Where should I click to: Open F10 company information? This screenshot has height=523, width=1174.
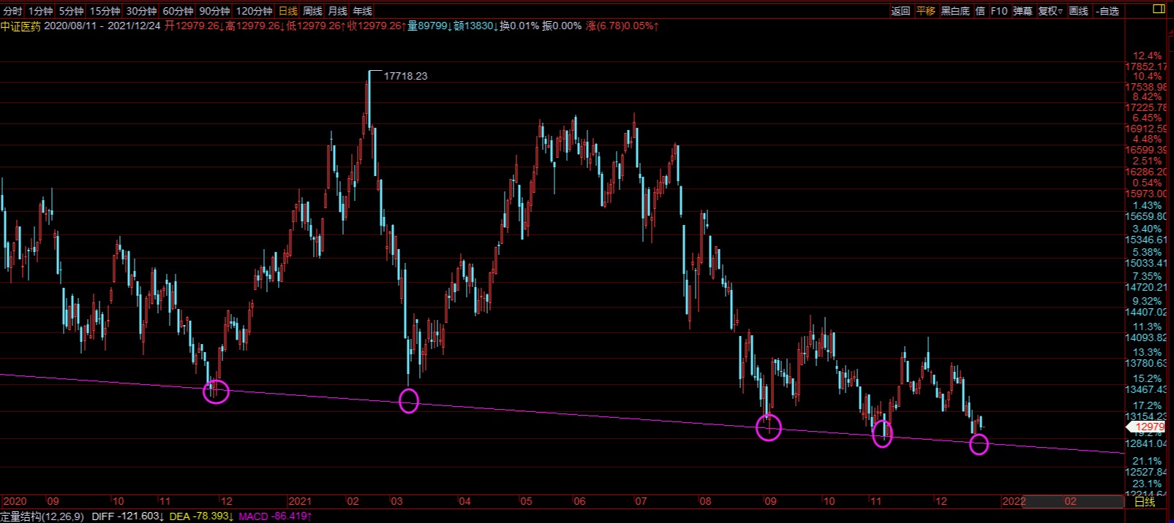pyautogui.click(x=999, y=11)
